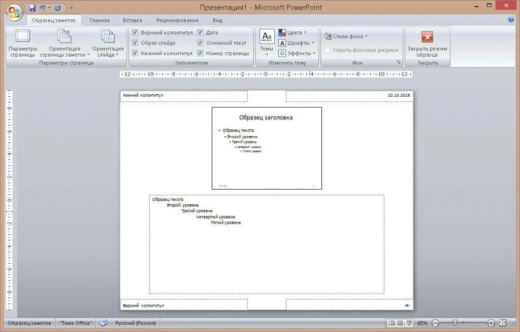Open the Эффекты theme effects dropdown
This screenshot has height=332, width=520.
297,53
